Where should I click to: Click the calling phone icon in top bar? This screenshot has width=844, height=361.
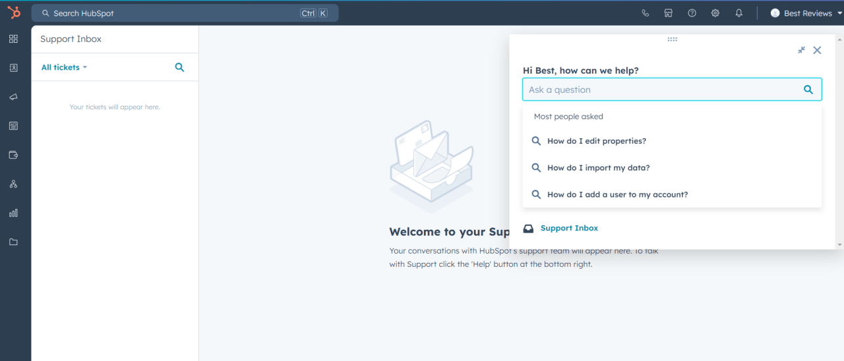[x=645, y=13]
